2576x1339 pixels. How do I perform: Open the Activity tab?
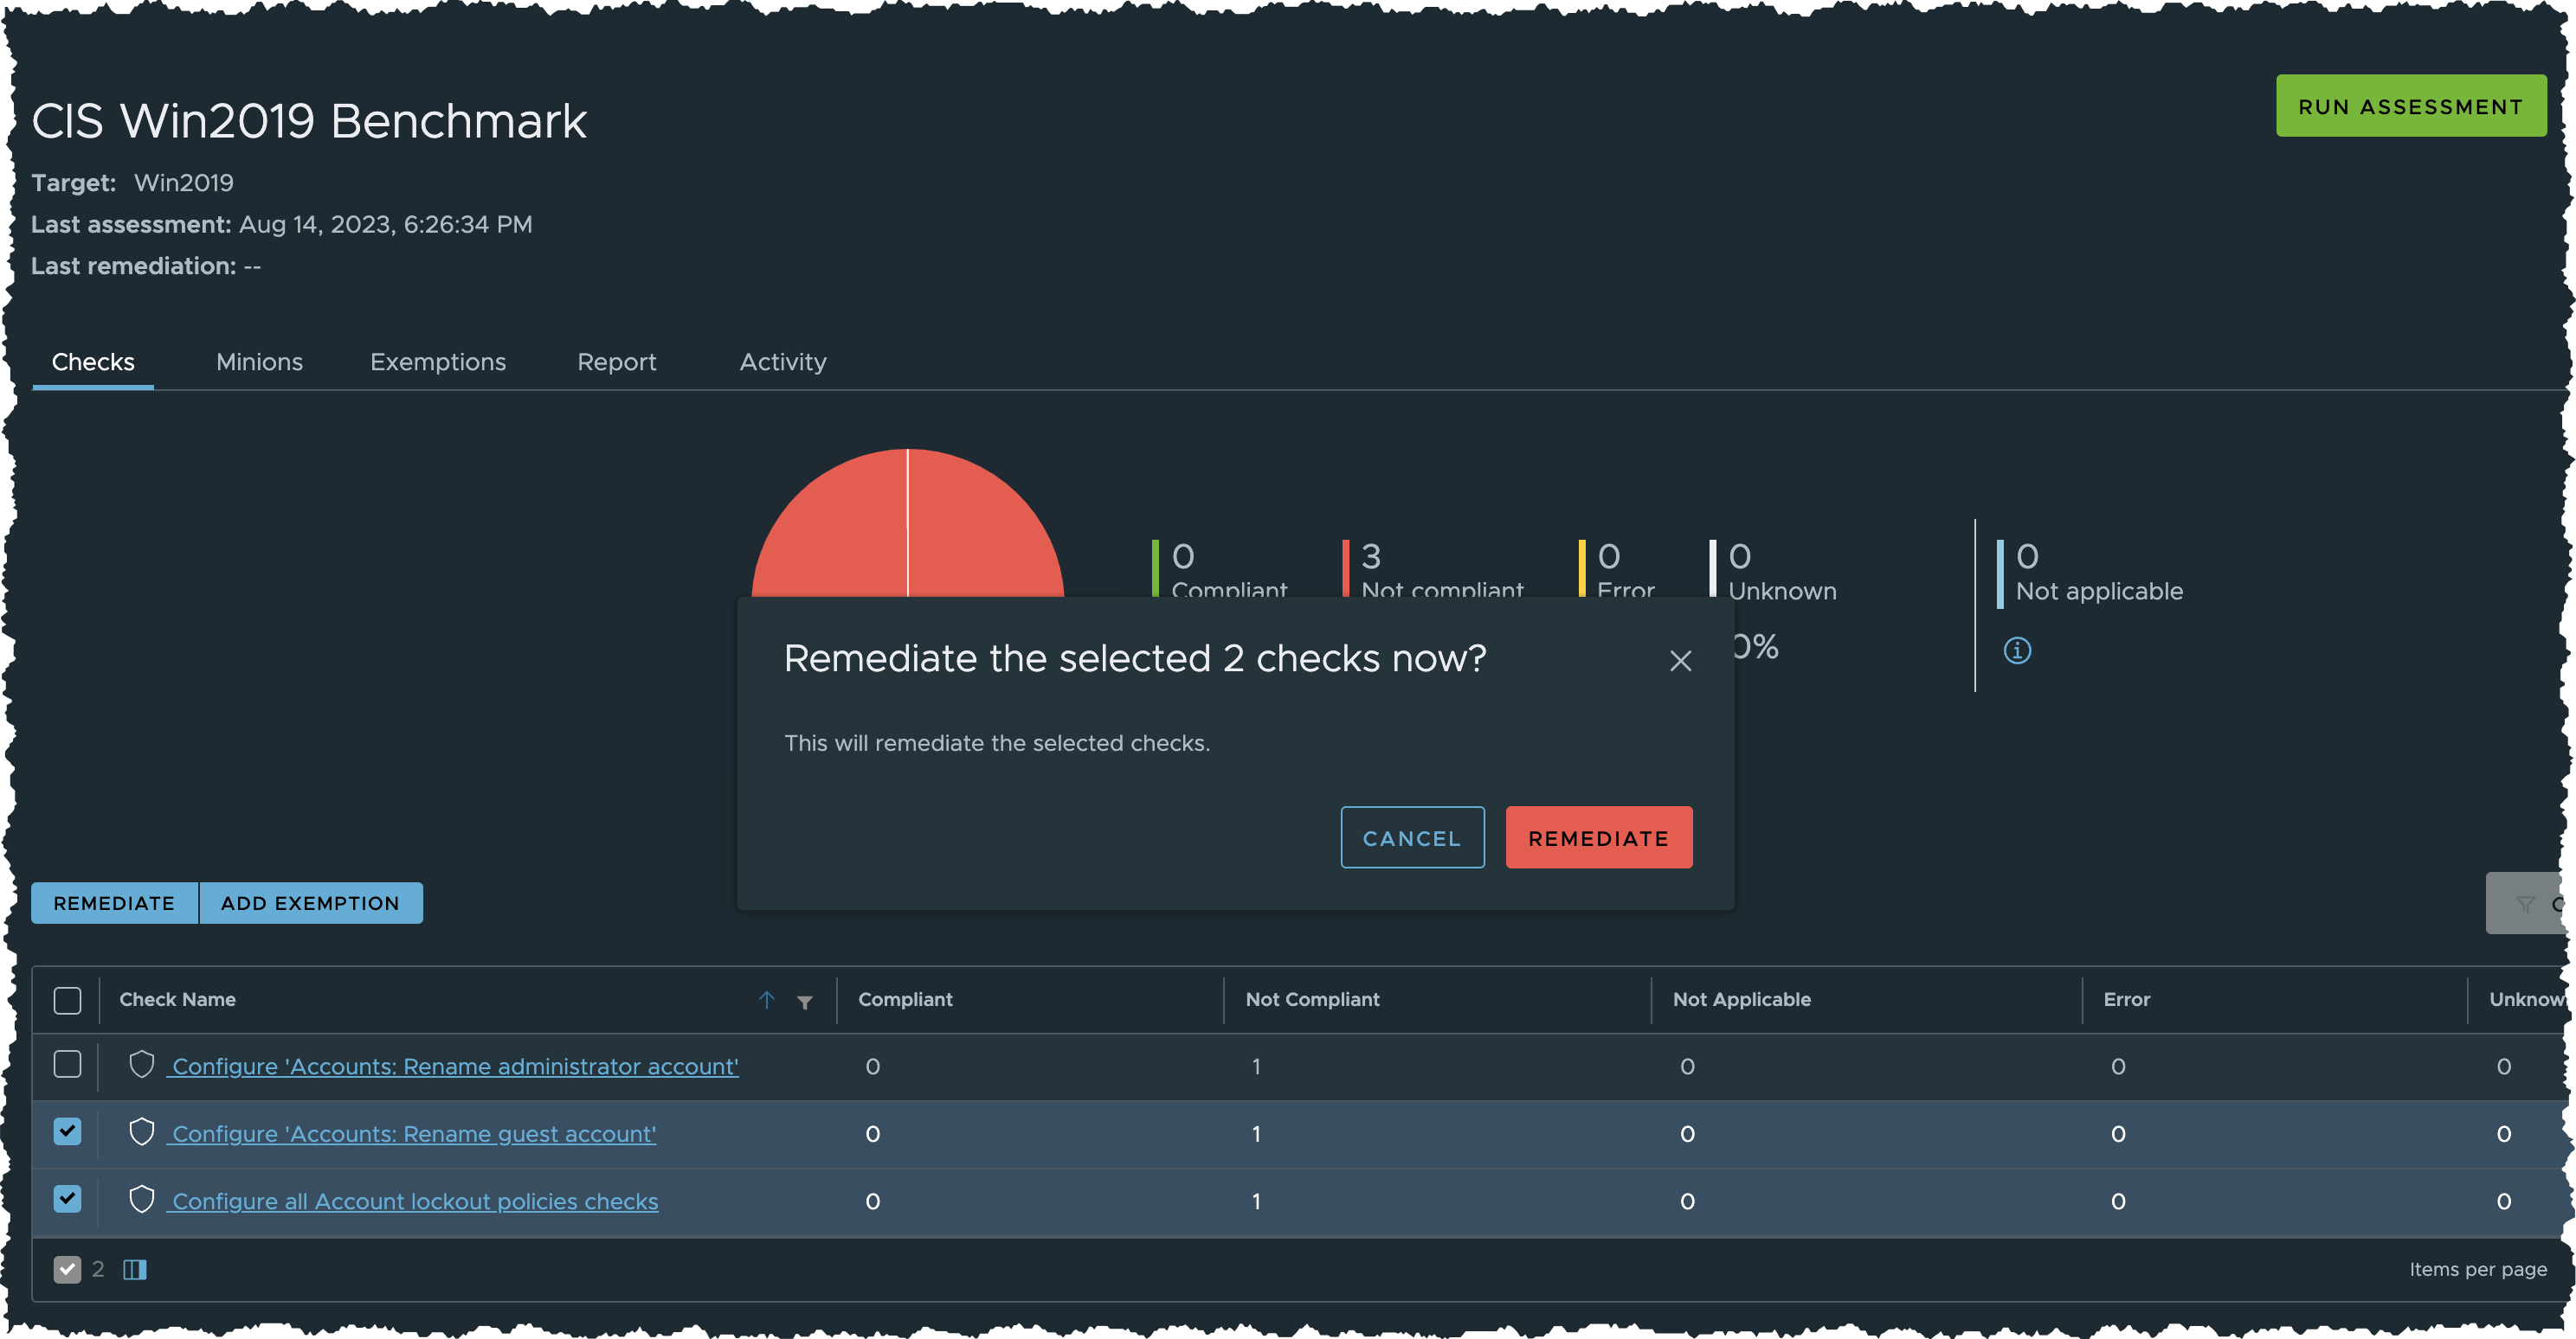[783, 362]
